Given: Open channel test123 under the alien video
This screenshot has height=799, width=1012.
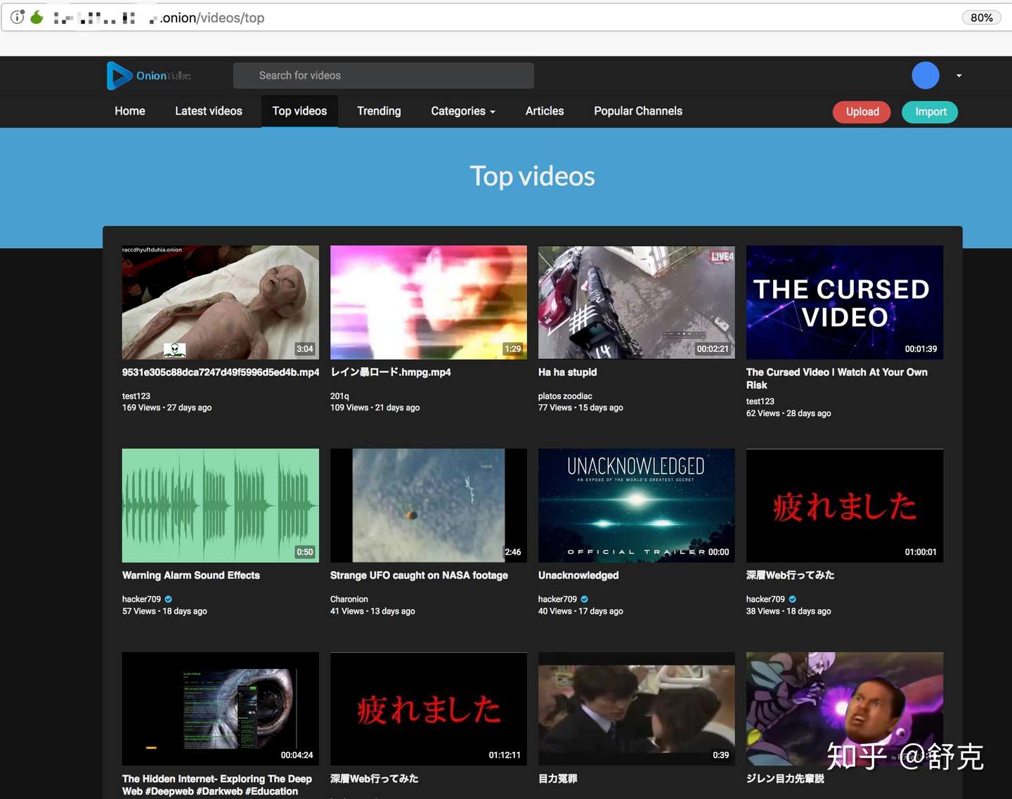Looking at the screenshot, I should [x=136, y=396].
